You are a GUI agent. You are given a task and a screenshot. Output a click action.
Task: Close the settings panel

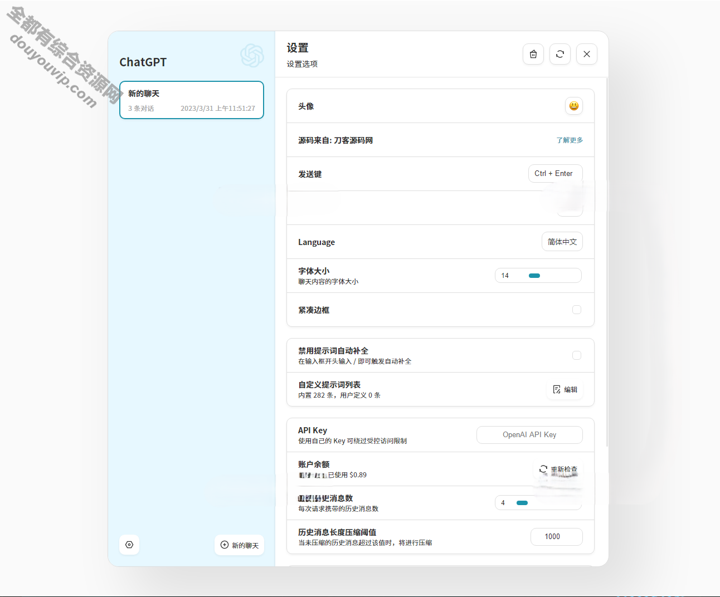pyautogui.click(x=587, y=54)
